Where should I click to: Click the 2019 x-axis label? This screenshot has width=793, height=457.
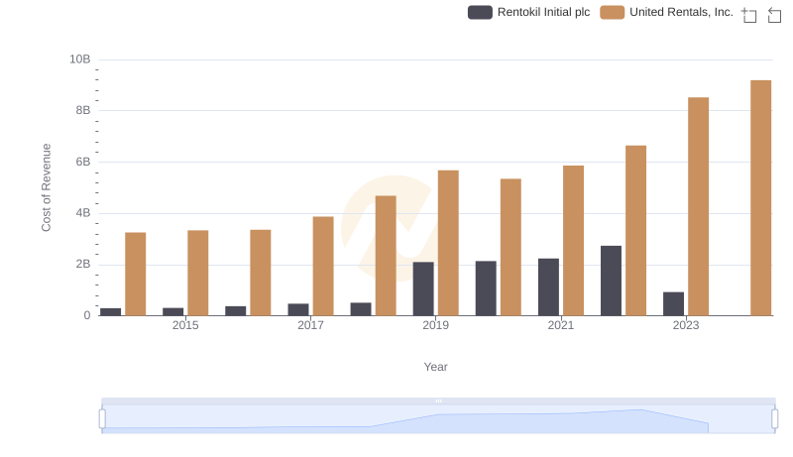coord(436,325)
